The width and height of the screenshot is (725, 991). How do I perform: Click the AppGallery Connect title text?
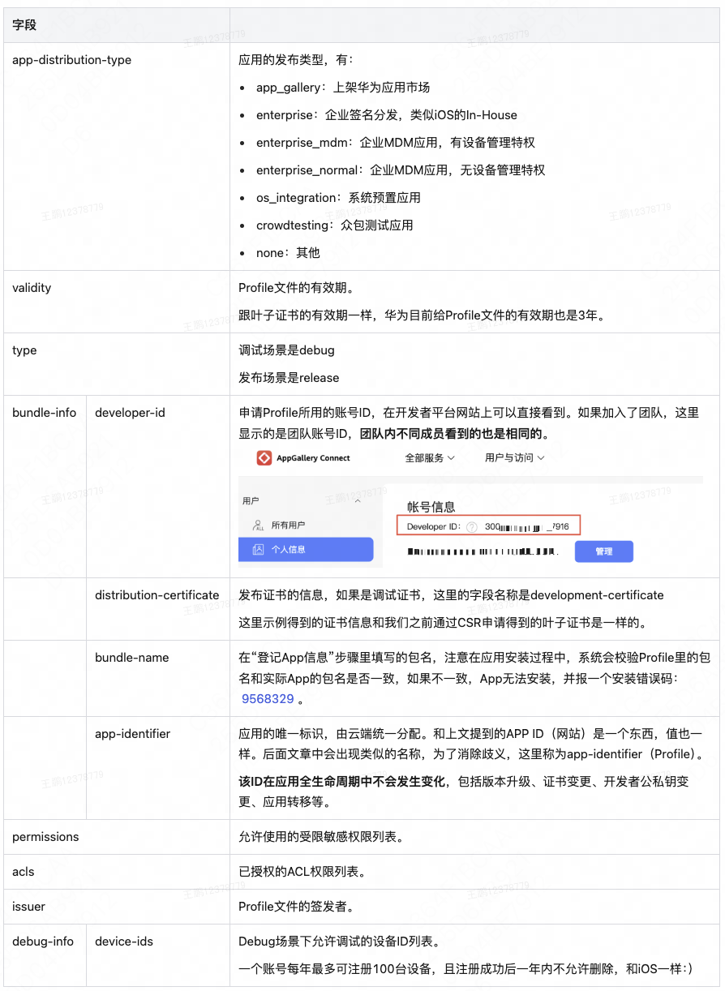[313, 458]
